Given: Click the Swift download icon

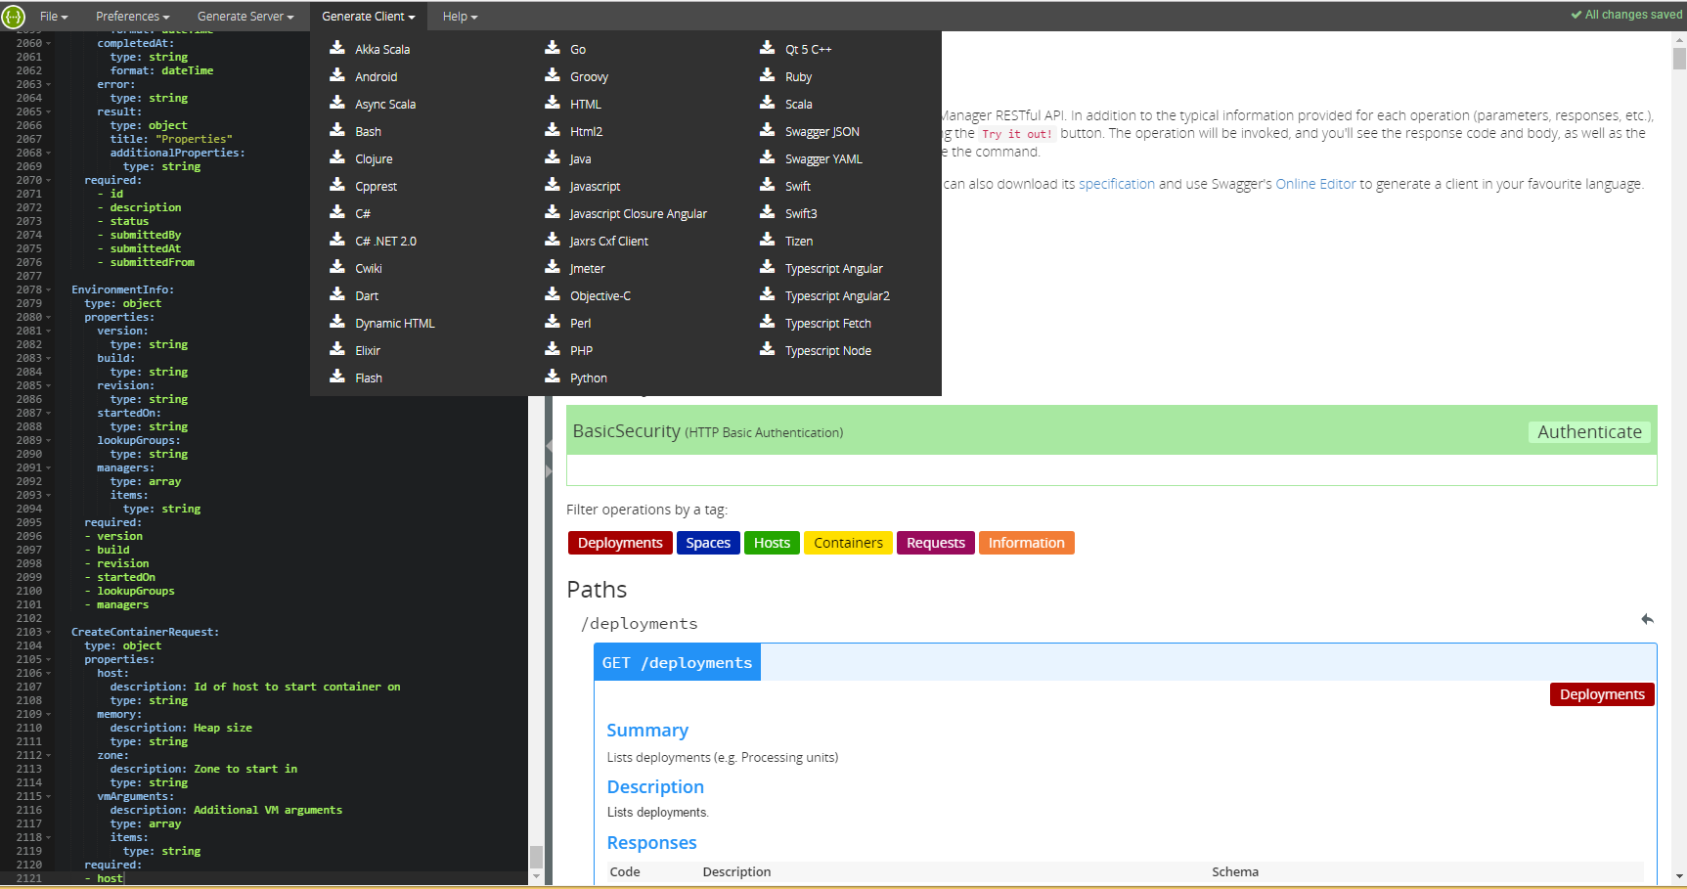Looking at the screenshot, I should pyautogui.click(x=768, y=185).
